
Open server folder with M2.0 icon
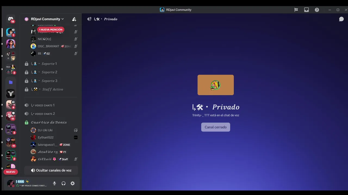(11, 69)
